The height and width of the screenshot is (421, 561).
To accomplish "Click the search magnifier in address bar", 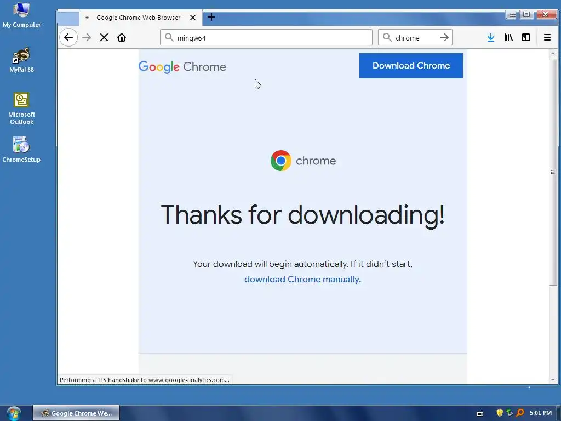I will click(x=169, y=38).
